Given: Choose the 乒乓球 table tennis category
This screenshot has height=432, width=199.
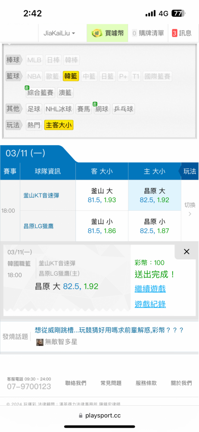Looking at the screenshot, I should coord(124,109).
